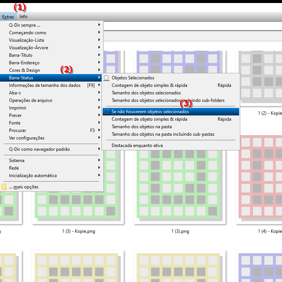This screenshot has width=282, height=282.
Task: Expand Informações de tamanho dos dados arrow
Action: click(99, 85)
